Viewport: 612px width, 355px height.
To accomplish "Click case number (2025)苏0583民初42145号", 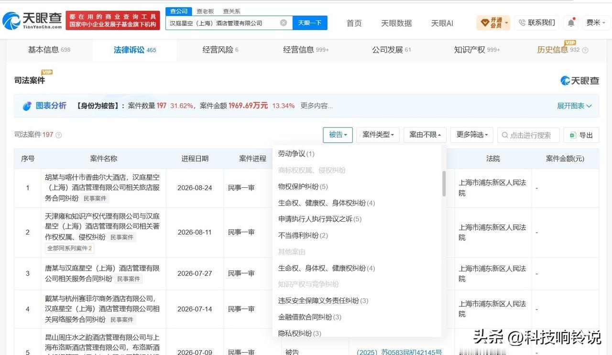I will click(399, 352).
